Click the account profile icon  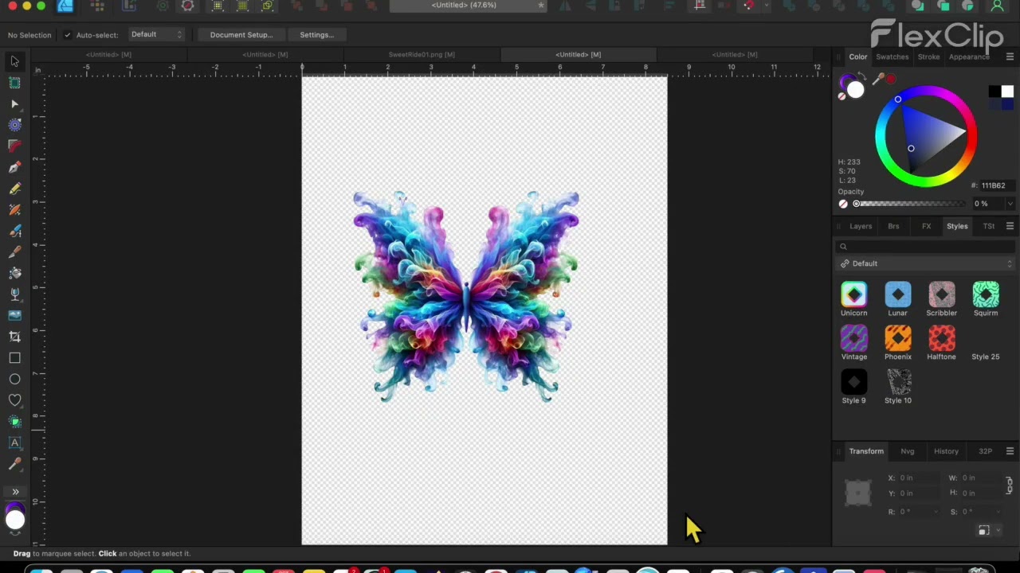pyautogui.click(x=997, y=6)
